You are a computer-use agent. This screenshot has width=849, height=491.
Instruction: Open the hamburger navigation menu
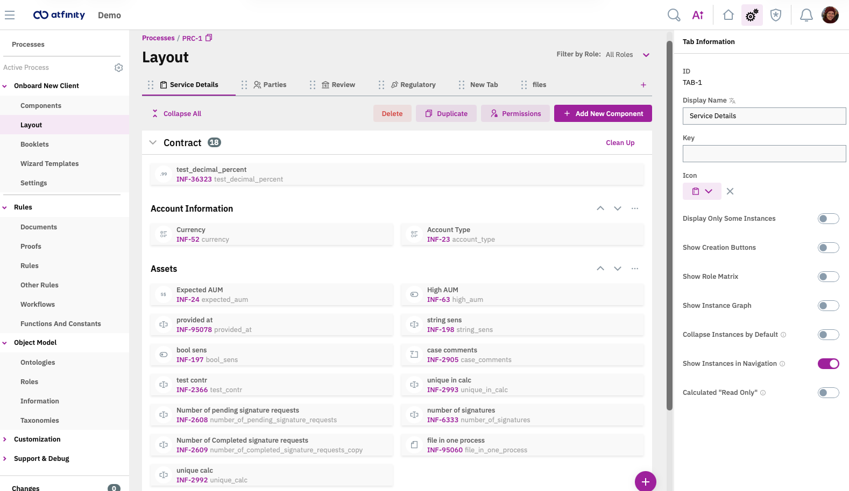[10, 15]
